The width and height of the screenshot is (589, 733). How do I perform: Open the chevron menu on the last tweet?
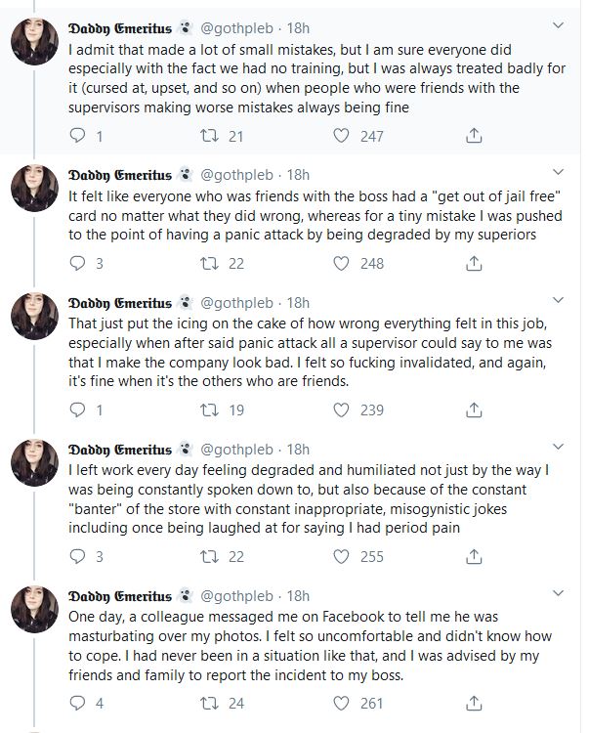pos(558,593)
